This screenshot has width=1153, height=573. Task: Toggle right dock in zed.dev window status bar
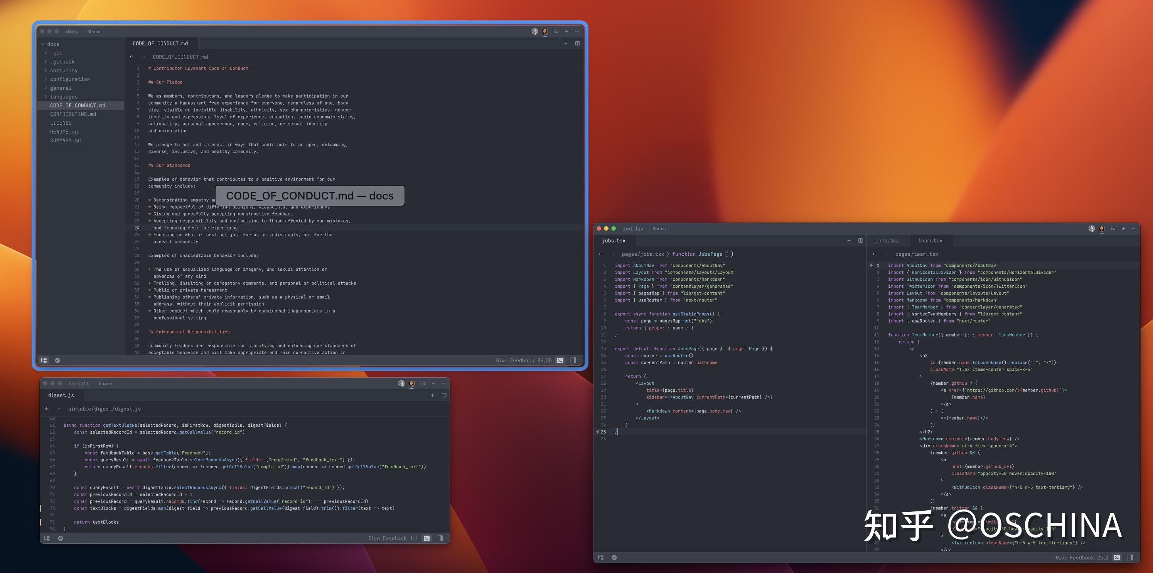pos(1130,557)
